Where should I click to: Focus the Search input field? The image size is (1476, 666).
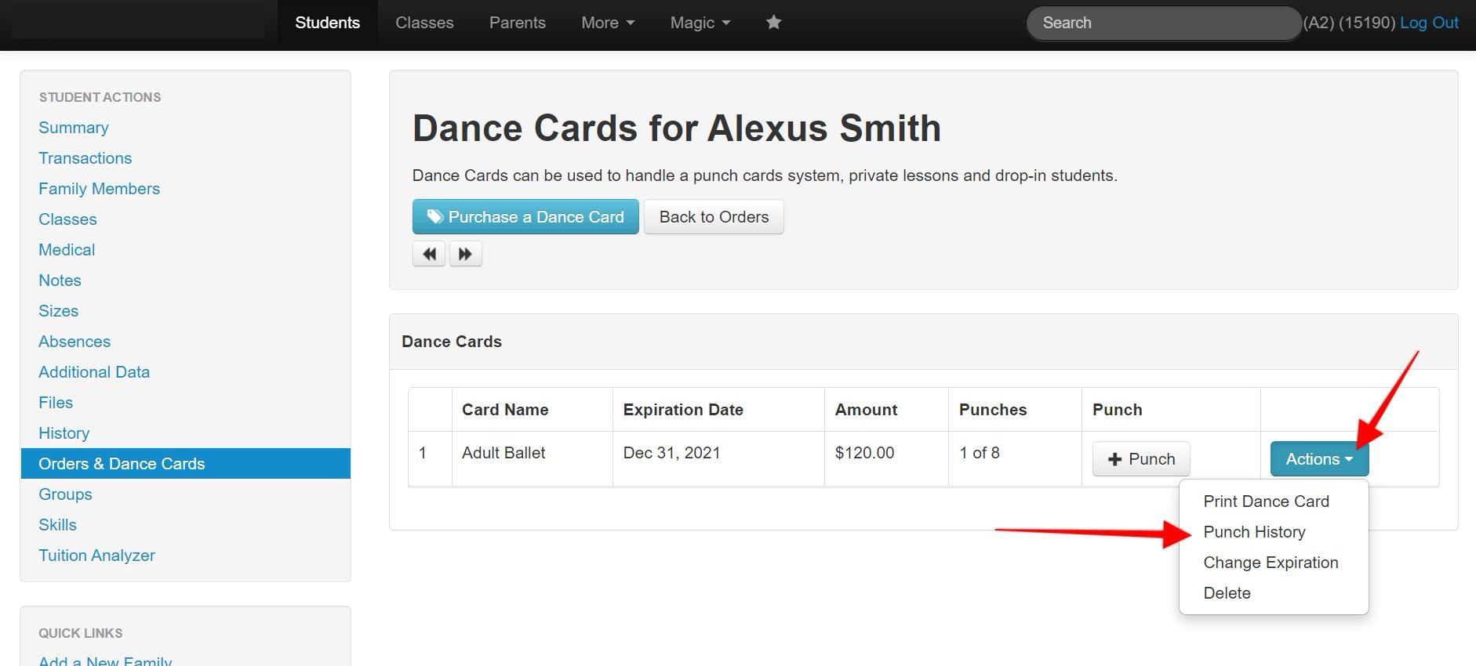[x=1163, y=23]
